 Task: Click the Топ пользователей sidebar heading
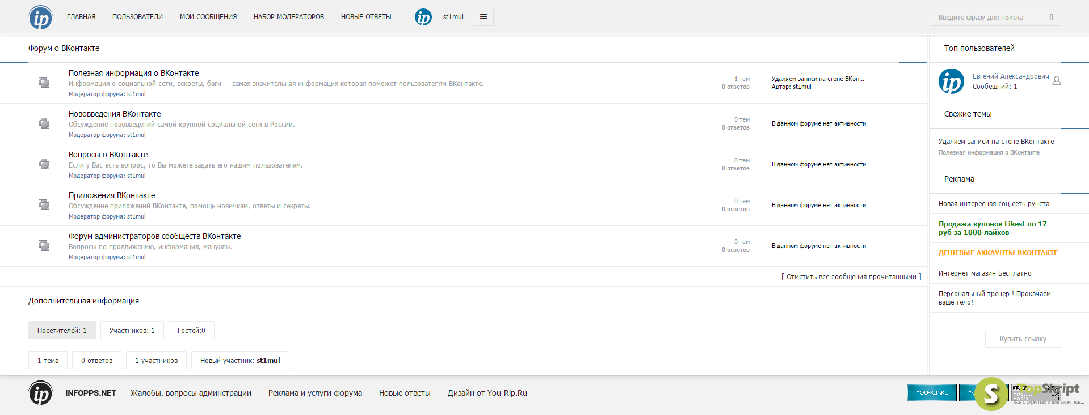(x=979, y=48)
